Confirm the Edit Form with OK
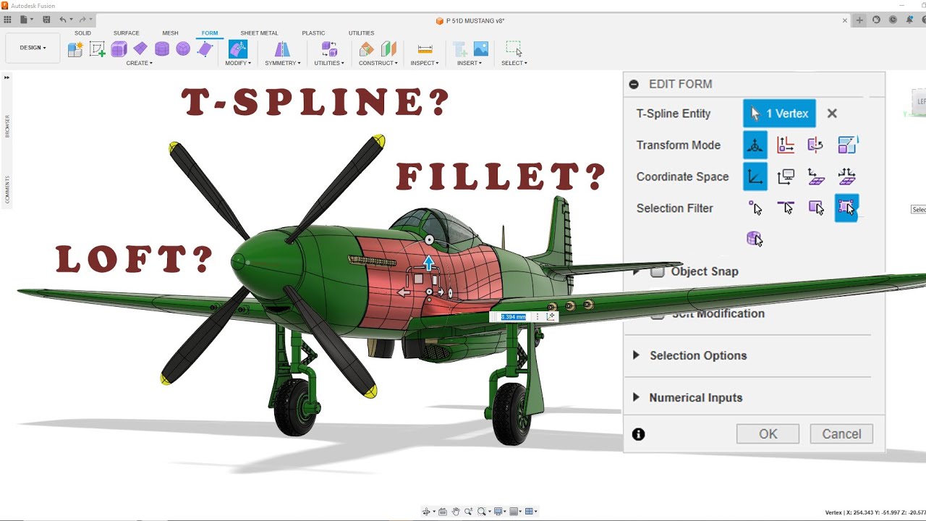 pos(768,434)
